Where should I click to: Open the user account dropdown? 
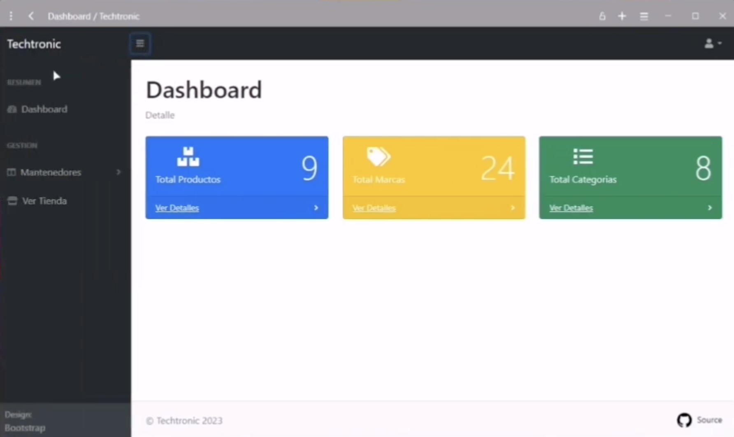712,43
